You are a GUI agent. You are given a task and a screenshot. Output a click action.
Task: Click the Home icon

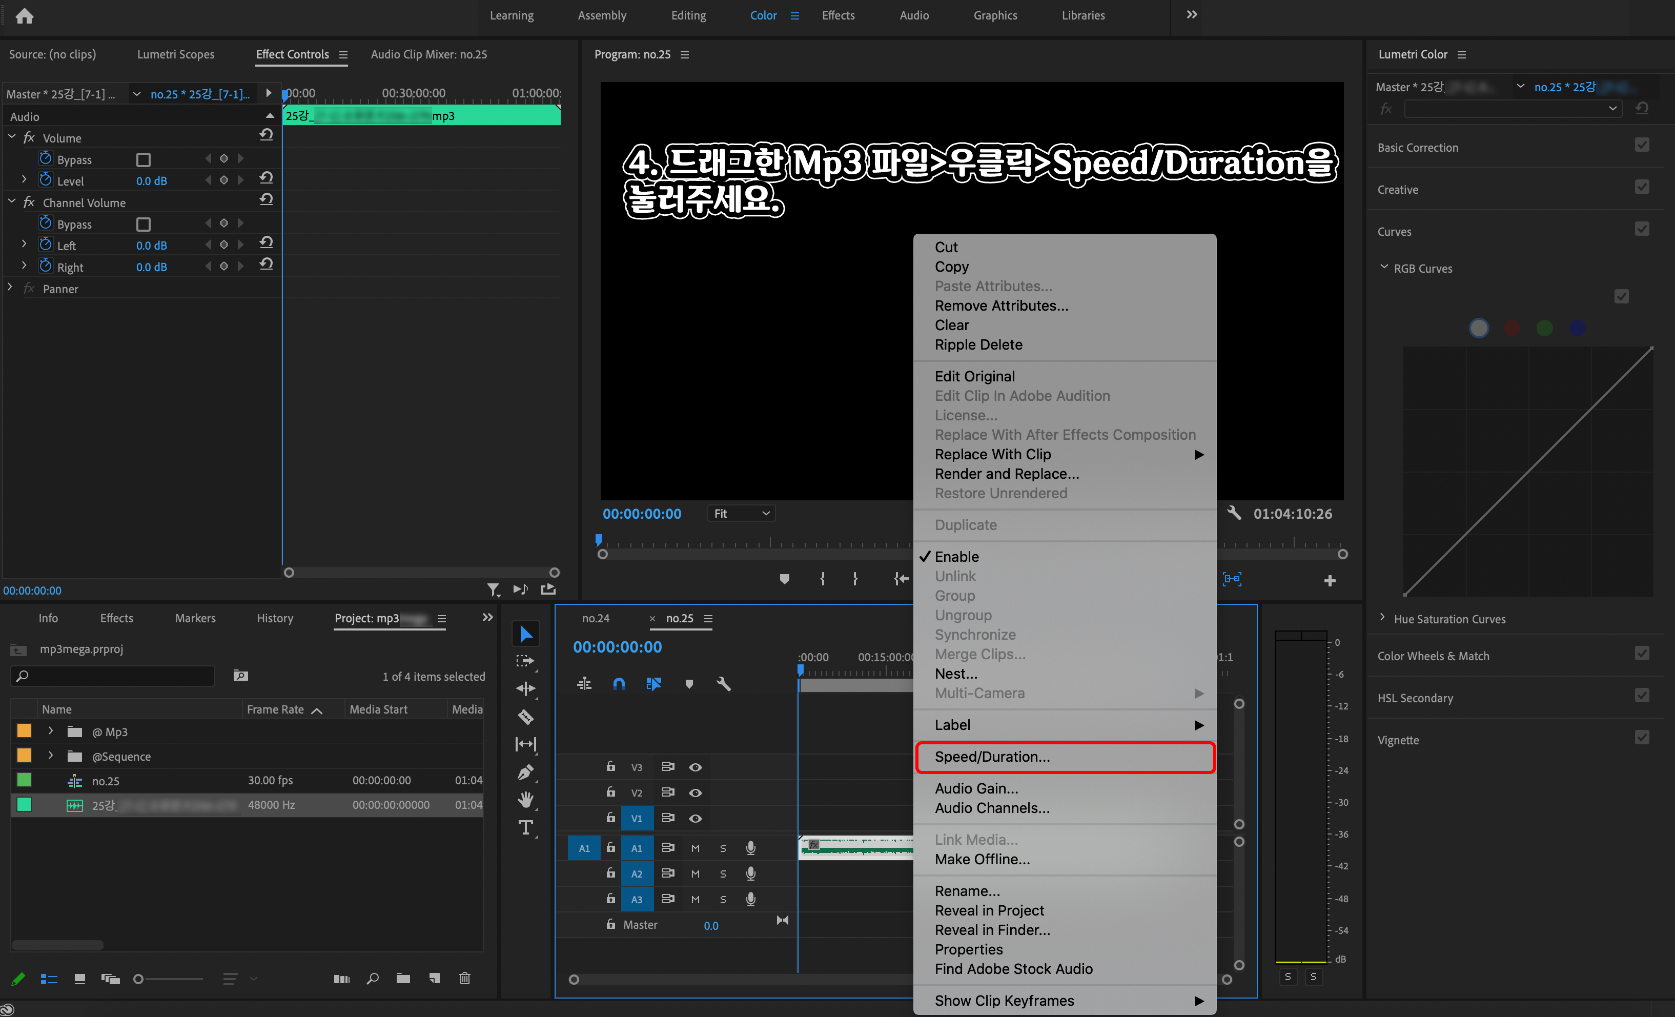25,16
